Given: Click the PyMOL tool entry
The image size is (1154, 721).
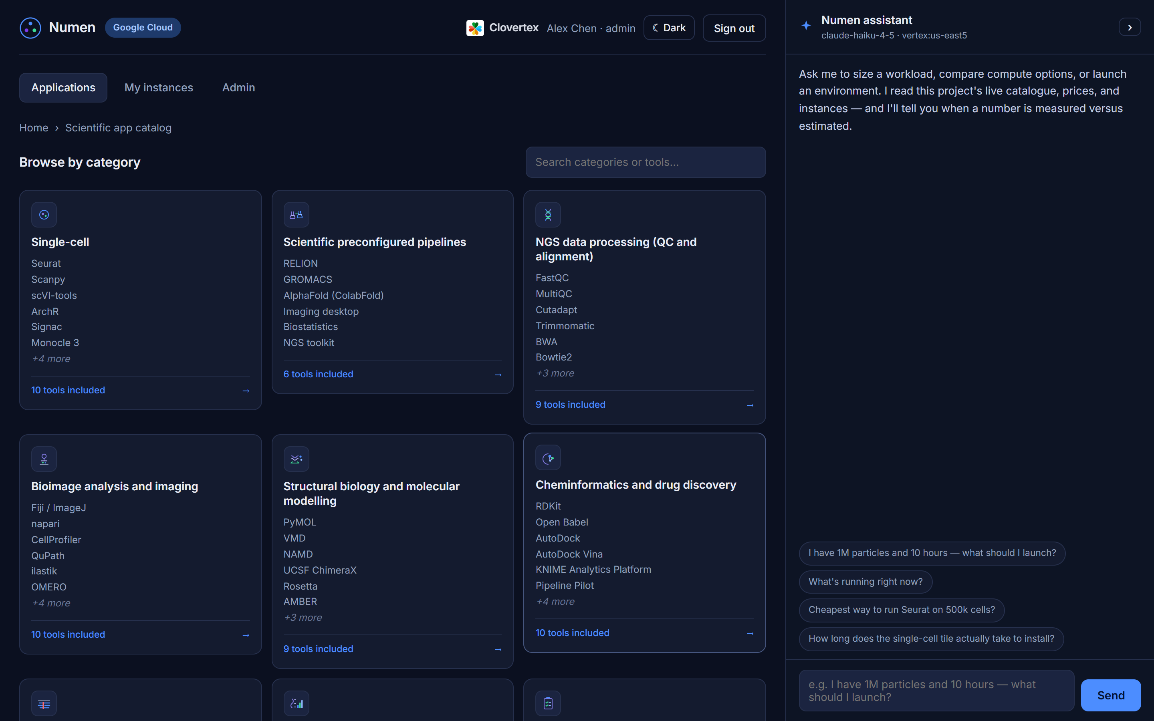Looking at the screenshot, I should 299,522.
